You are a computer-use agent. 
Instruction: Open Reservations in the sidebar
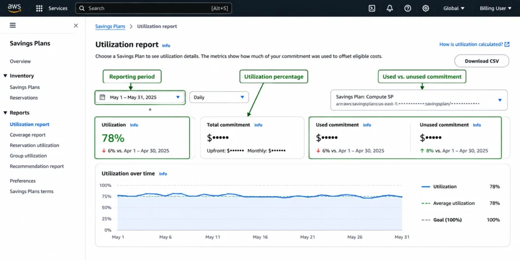pyautogui.click(x=24, y=98)
